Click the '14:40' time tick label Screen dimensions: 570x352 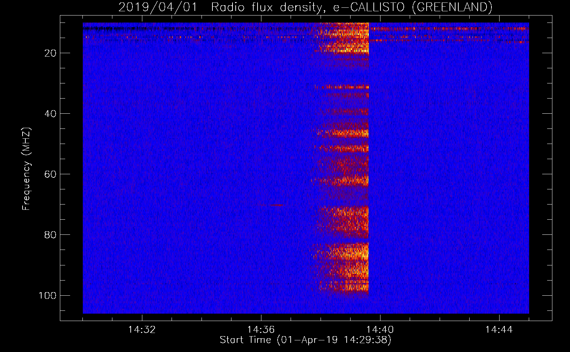380,330
